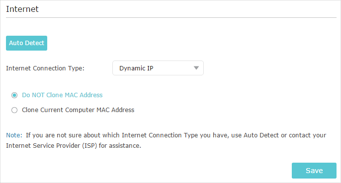Viewport: 341px width, 183px height.
Task: Select the Clone Current Computer MAC Address radio
Action: click(14, 110)
